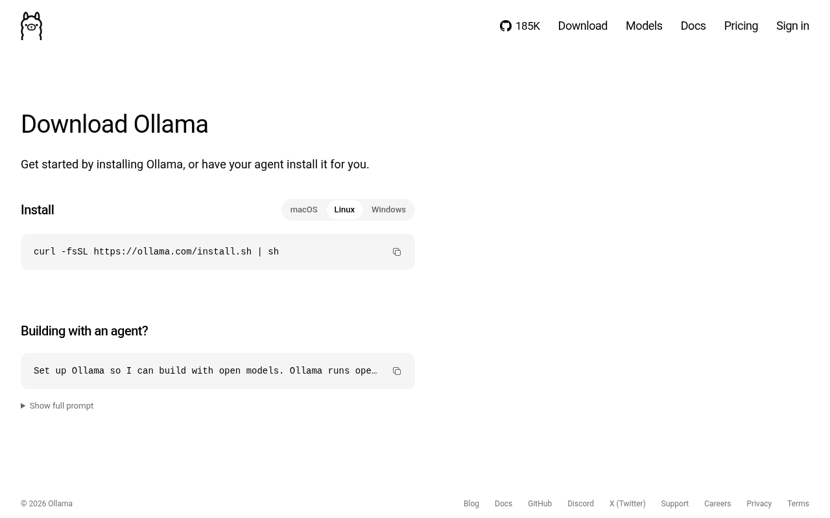
Task: Click the Ollama llama logo
Action: (31, 26)
